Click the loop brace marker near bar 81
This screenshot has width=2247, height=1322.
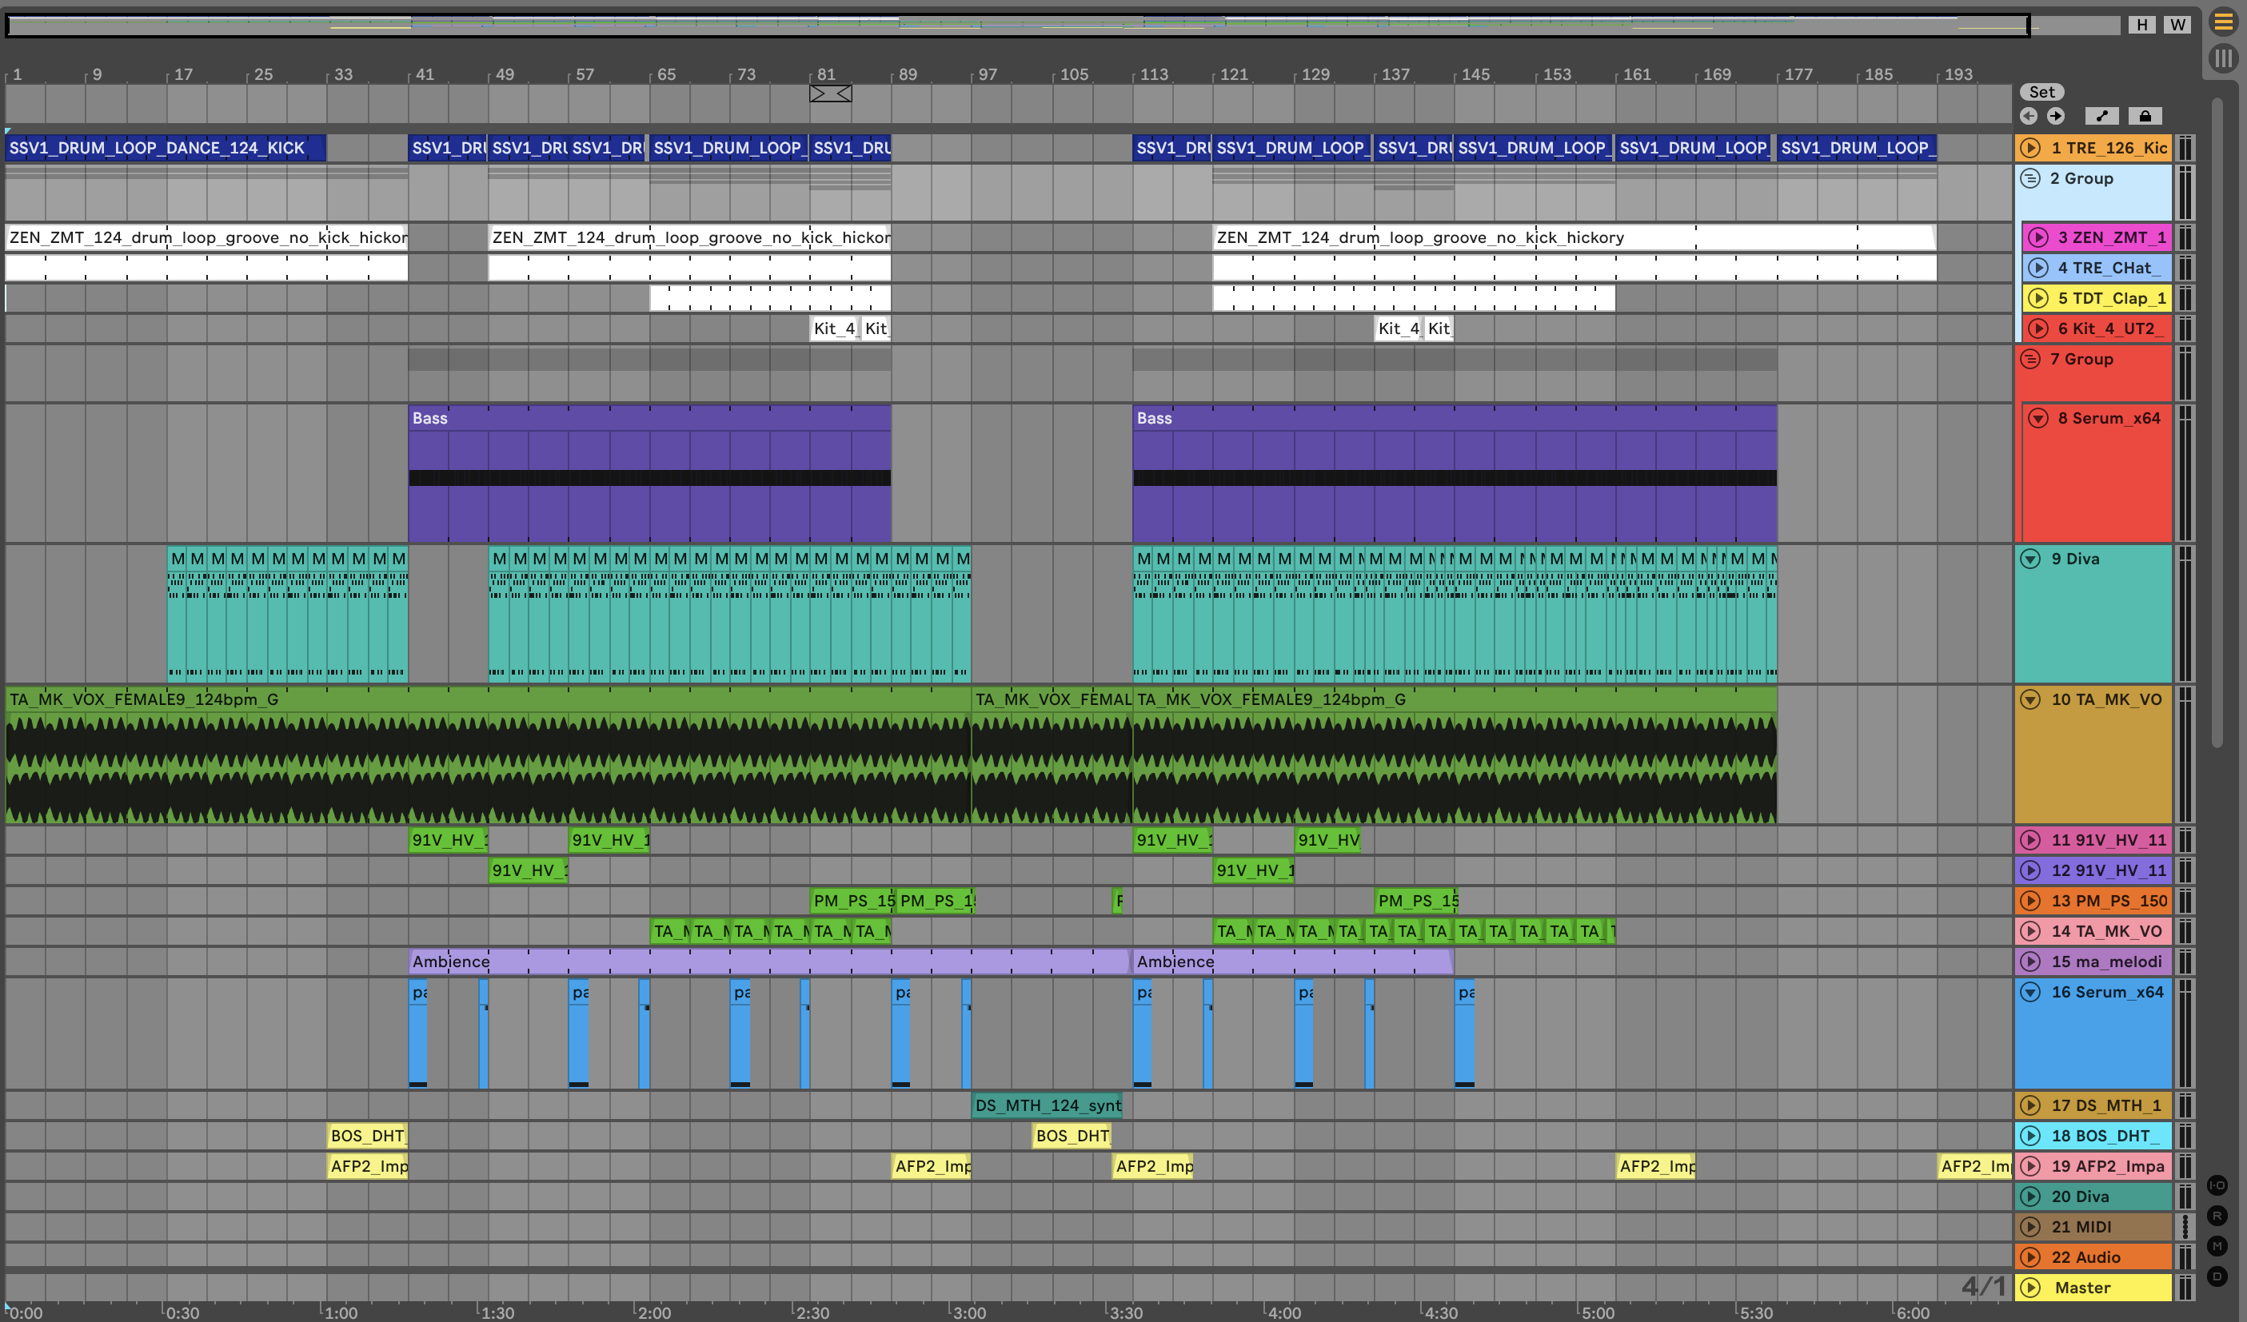click(830, 93)
